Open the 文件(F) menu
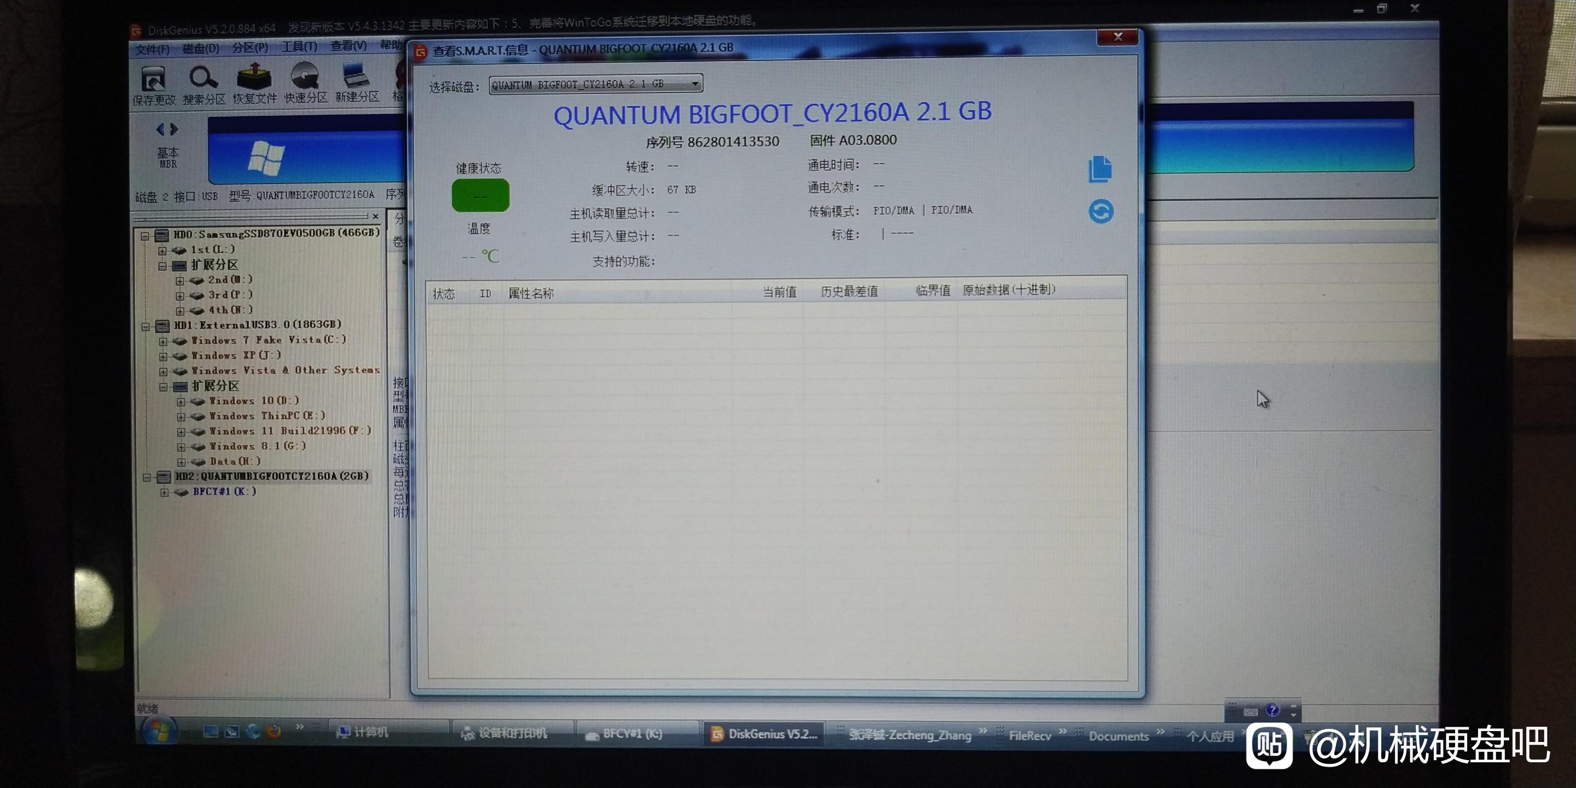 [152, 50]
